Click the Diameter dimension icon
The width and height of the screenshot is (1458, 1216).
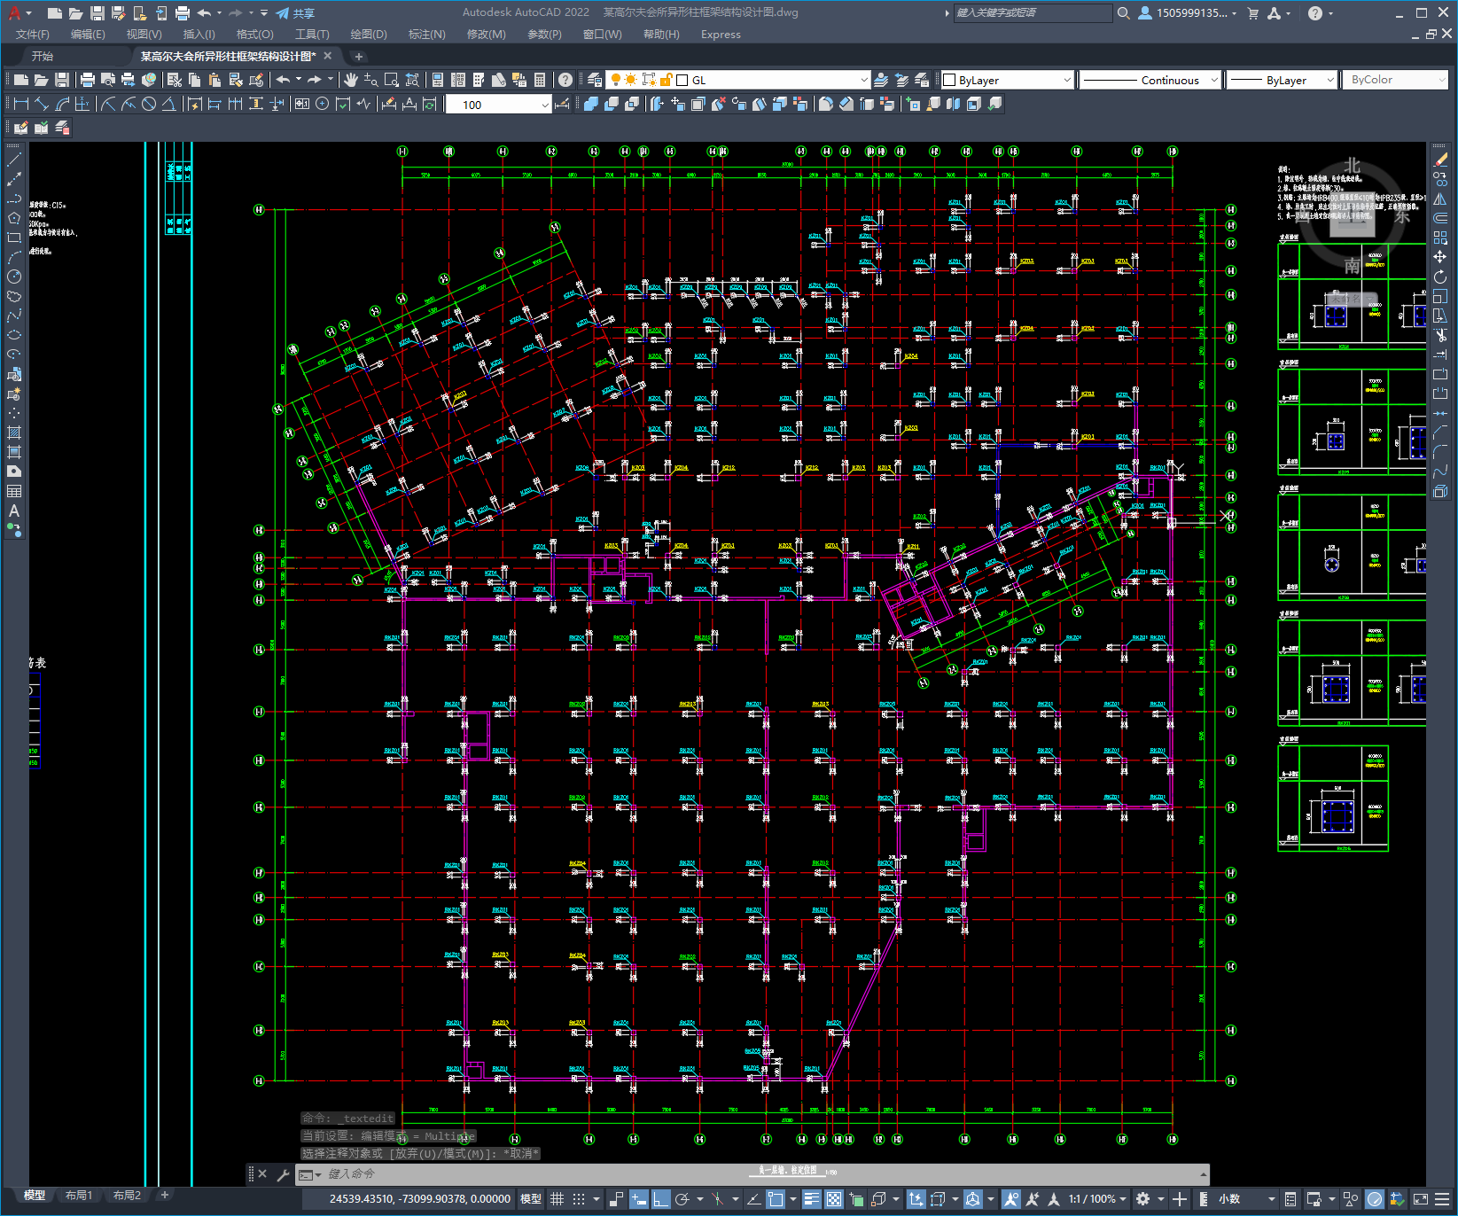pyautogui.click(x=149, y=104)
